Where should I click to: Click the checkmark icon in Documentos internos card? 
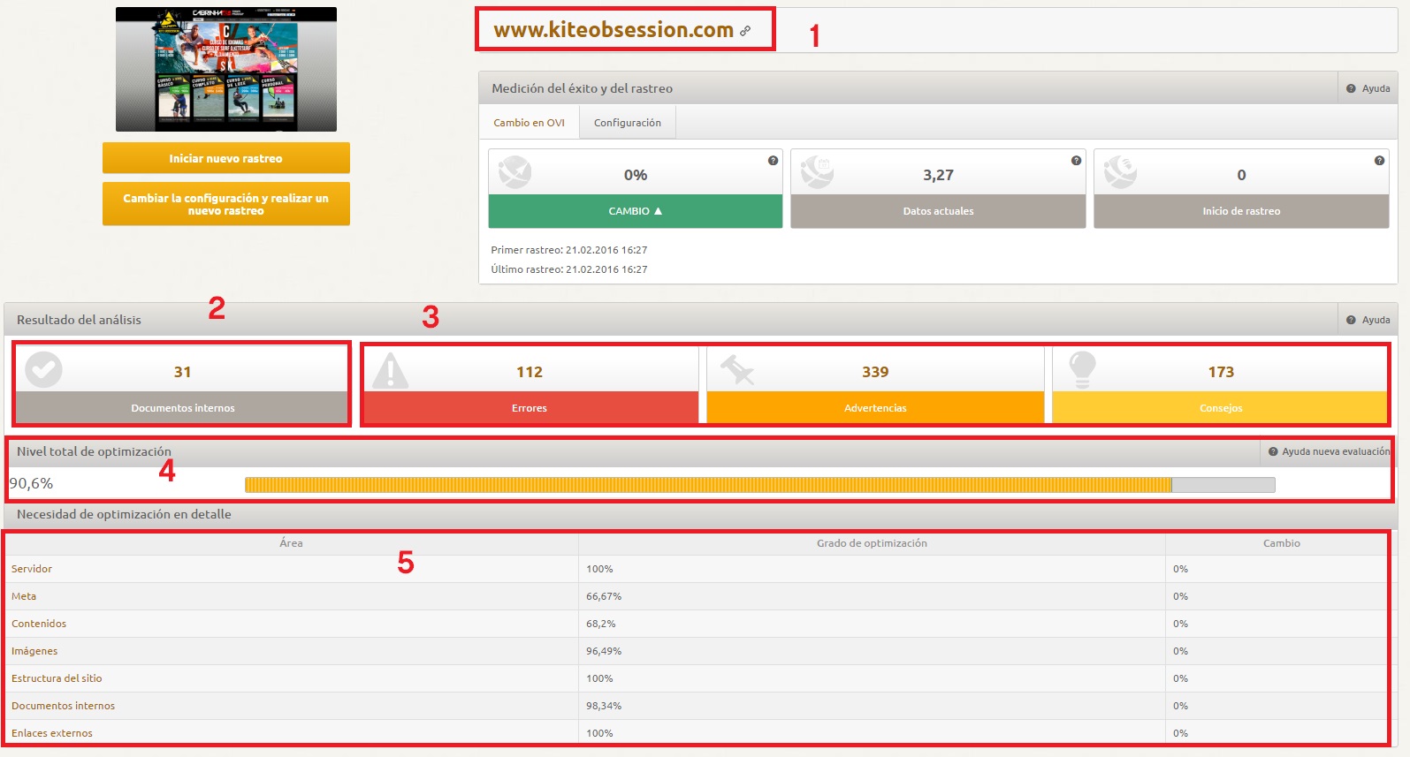(43, 369)
